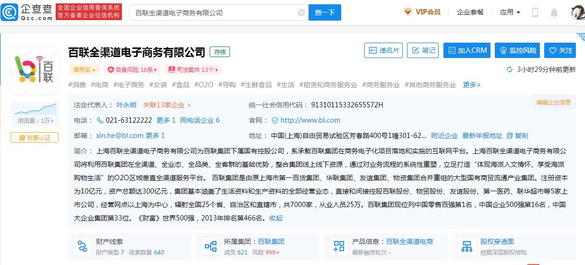This screenshot has width=585, height=265.
Task: Select the #消费 tag
Action: [77, 85]
